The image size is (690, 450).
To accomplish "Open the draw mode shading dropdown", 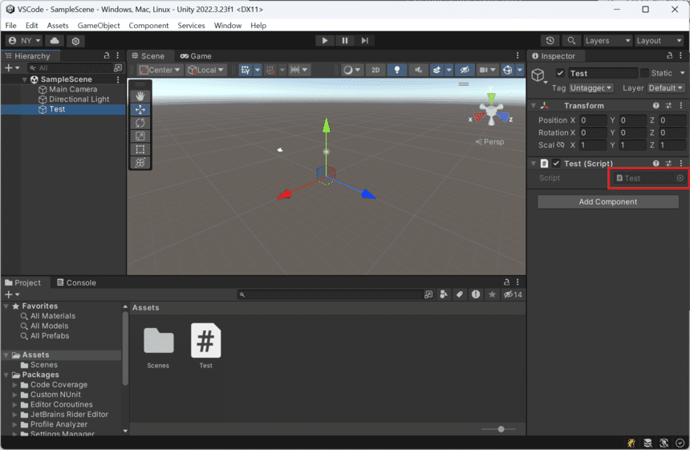I will coord(352,70).
